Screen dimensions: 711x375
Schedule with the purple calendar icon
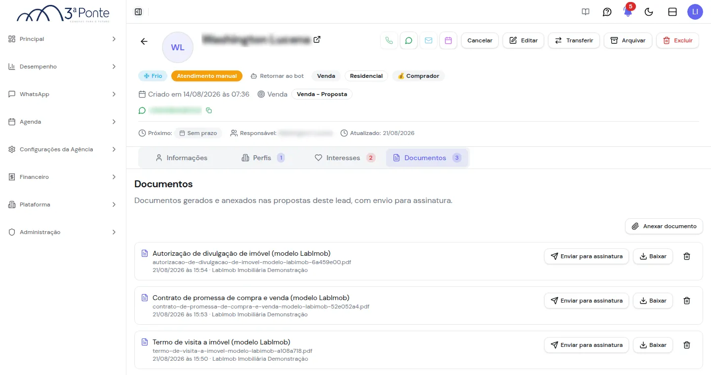(x=448, y=40)
